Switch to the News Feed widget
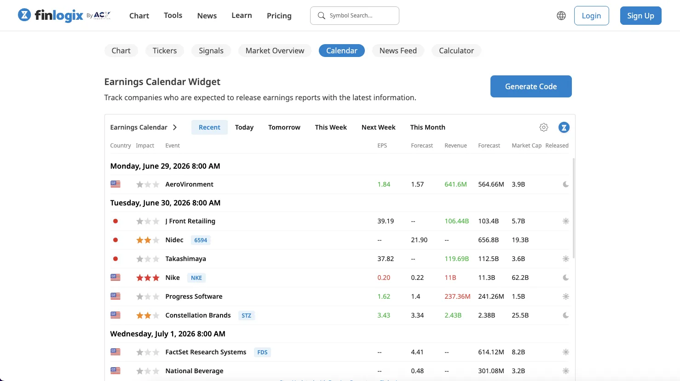Image resolution: width=680 pixels, height=381 pixels. [x=398, y=51]
